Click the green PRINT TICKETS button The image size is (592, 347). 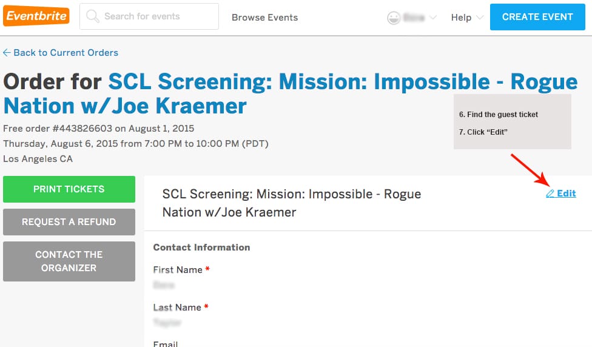(x=69, y=189)
